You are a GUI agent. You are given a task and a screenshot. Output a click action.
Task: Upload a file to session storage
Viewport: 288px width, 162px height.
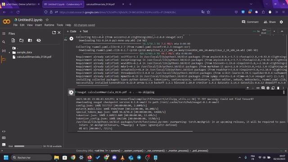(x=13, y=40)
